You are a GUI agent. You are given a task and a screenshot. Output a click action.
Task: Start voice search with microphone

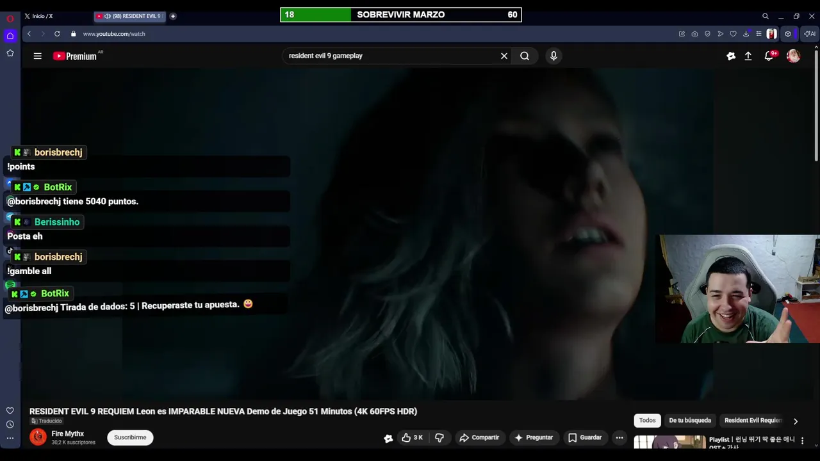point(553,56)
